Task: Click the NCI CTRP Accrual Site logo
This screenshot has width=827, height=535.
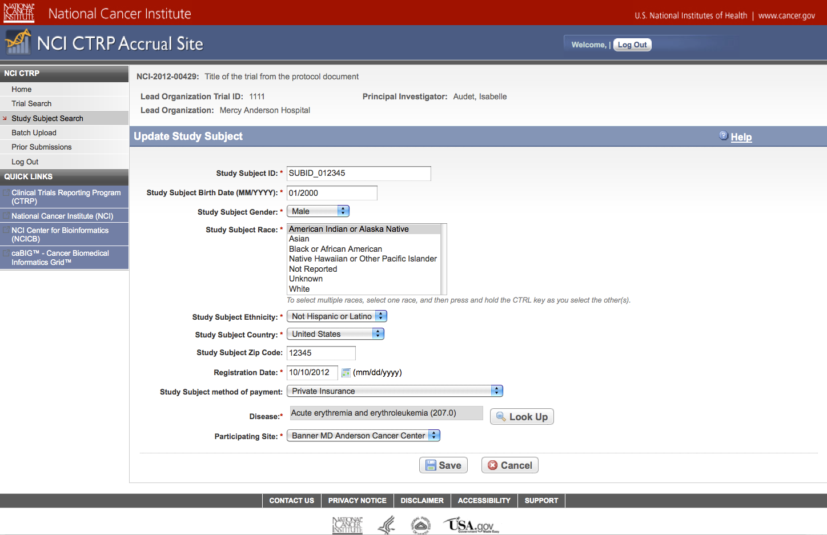Action: pyautogui.click(x=18, y=43)
